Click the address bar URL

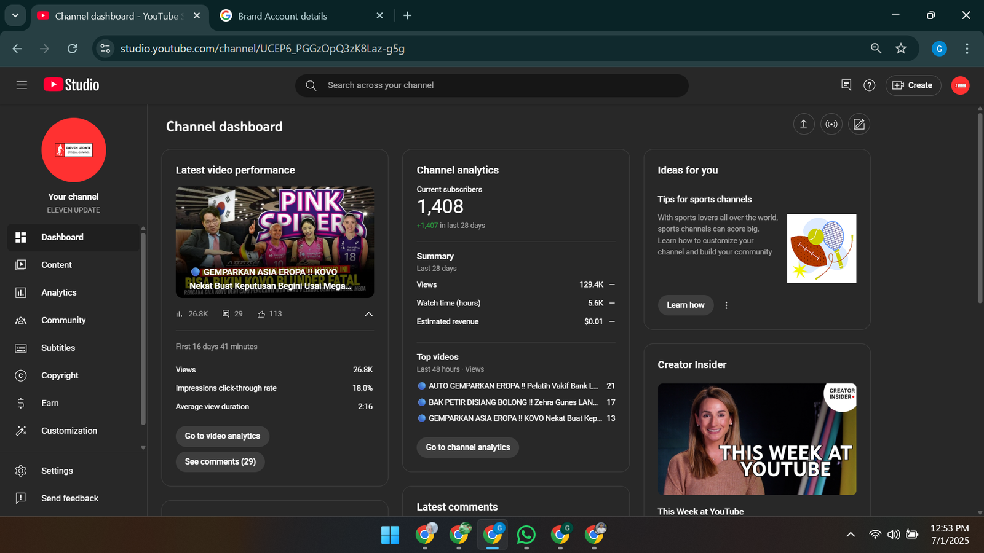coord(263,49)
